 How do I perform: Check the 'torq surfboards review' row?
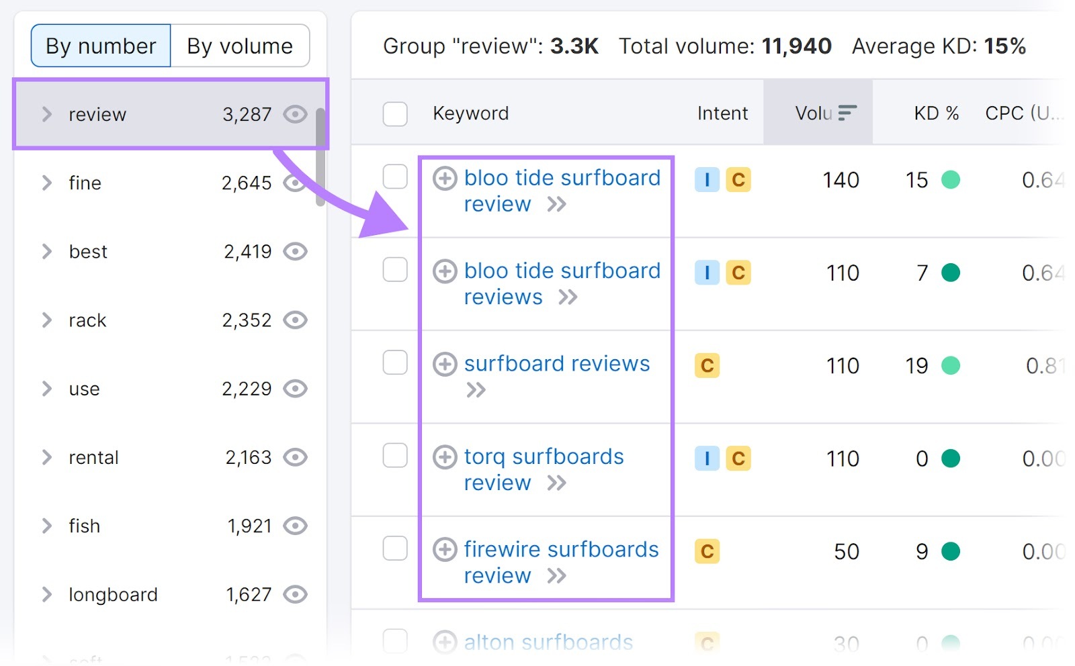click(x=395, y=455)
